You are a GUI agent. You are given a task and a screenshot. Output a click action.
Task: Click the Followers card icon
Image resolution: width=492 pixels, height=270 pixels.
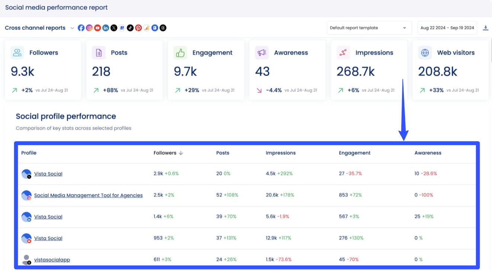click(x=17, y=52)
